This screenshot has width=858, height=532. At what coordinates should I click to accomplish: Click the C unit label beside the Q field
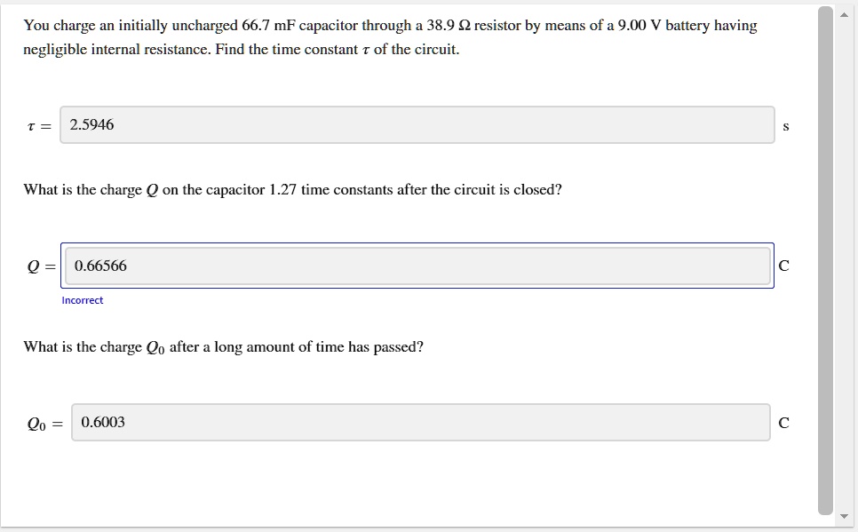[783, 266]
